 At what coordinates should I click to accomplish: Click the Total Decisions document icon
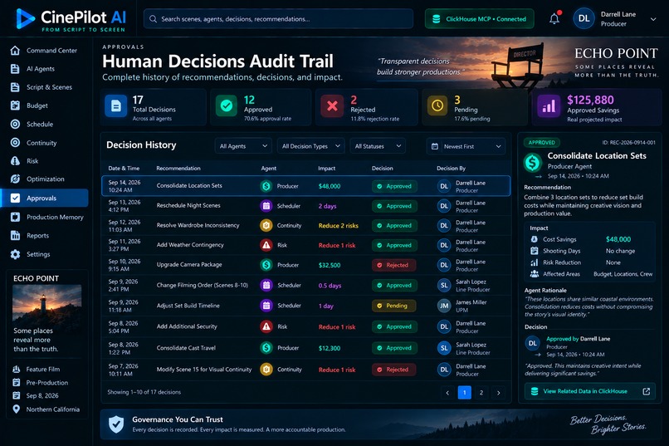coord(116,105)
